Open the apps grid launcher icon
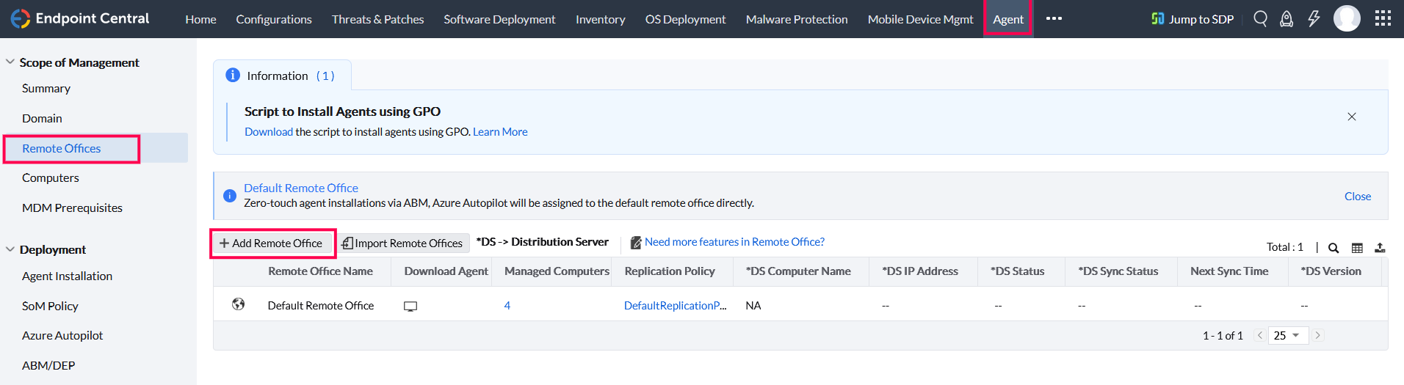This screenshot has height=385, width=1404. (1383, 18)
